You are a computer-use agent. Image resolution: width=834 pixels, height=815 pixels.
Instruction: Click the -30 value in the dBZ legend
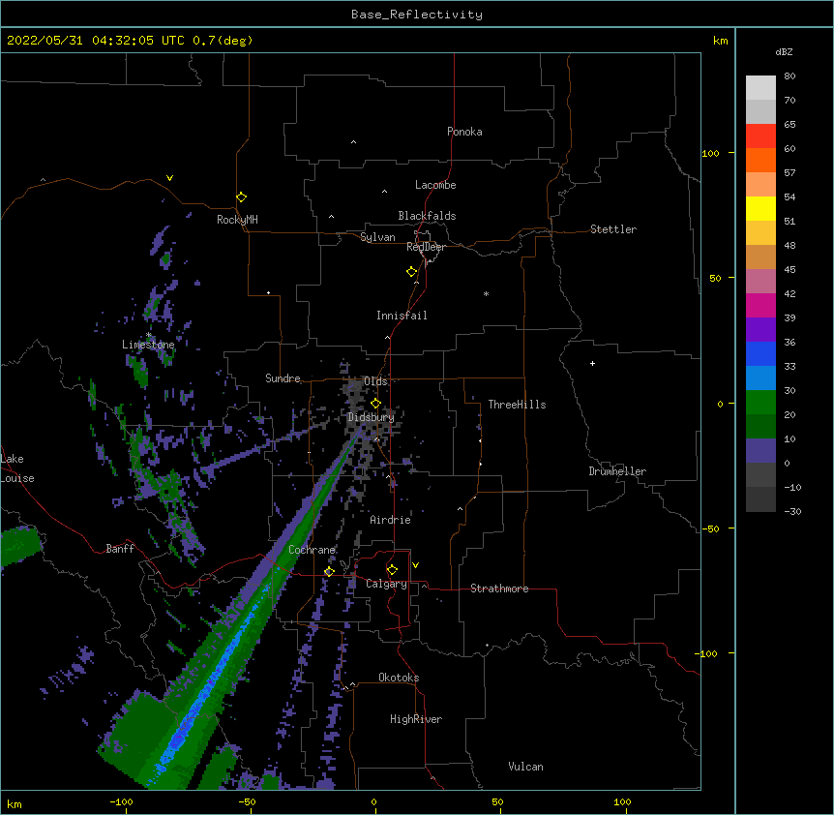792,512
